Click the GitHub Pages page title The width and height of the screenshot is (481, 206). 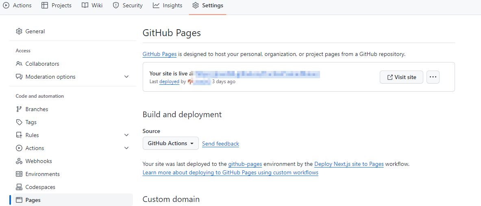point(172,33)
